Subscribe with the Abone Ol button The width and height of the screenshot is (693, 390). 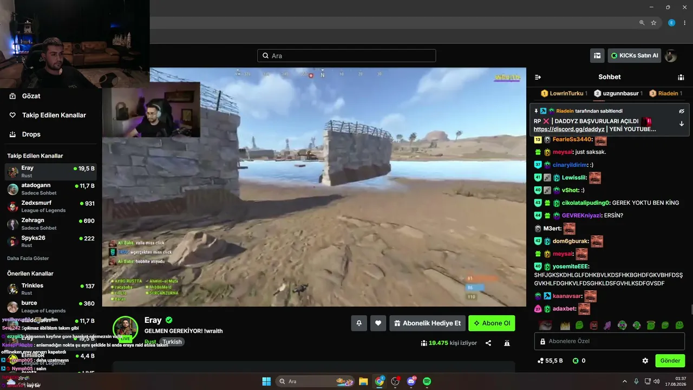click(492, 323)
